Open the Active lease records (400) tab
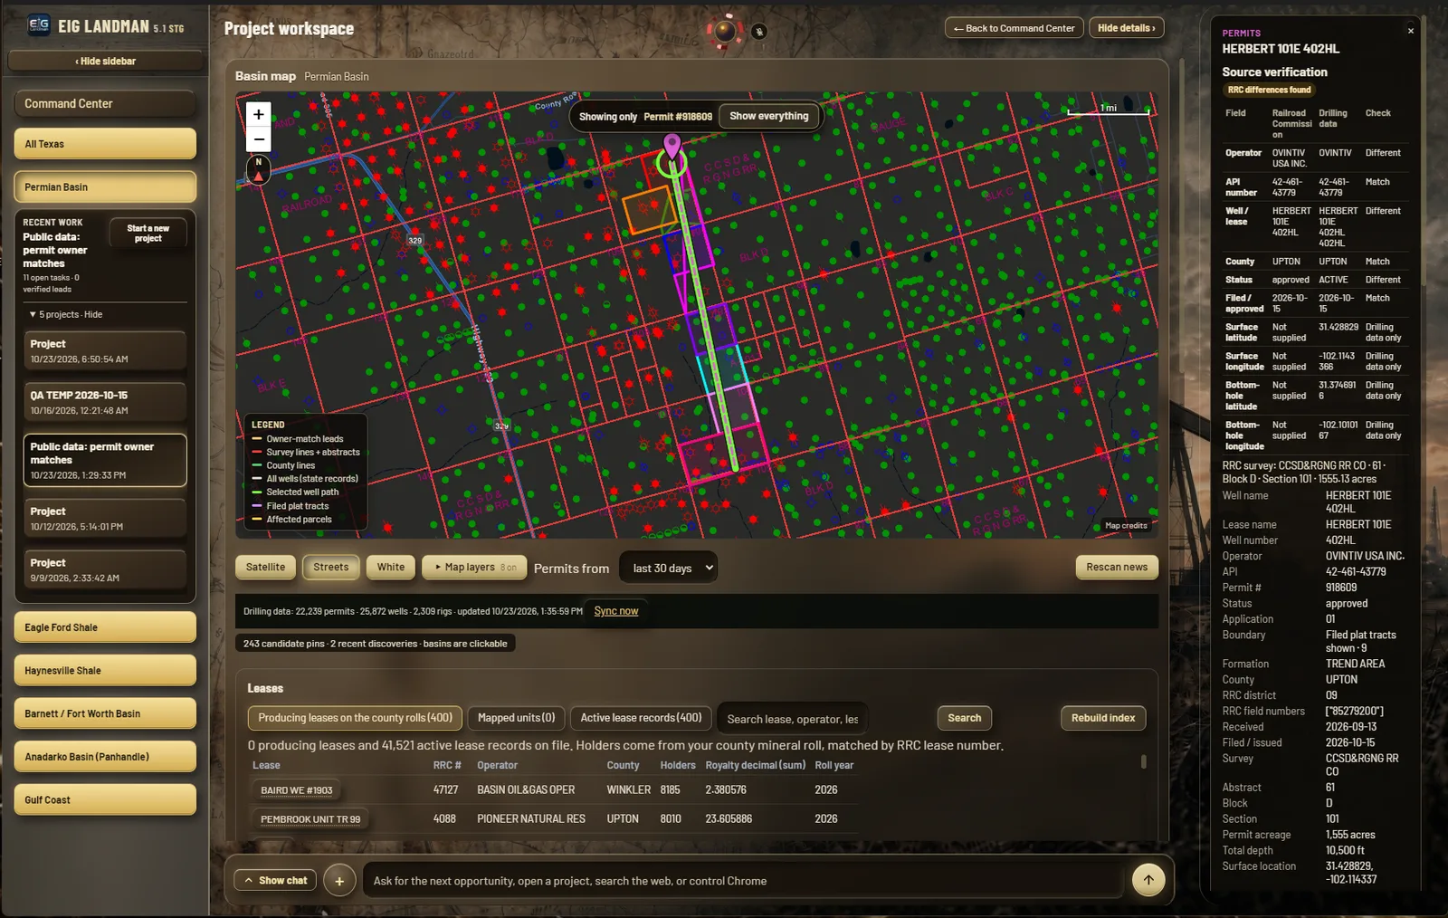Viewport: 1448px width, 918px height. tap(641, 718)
